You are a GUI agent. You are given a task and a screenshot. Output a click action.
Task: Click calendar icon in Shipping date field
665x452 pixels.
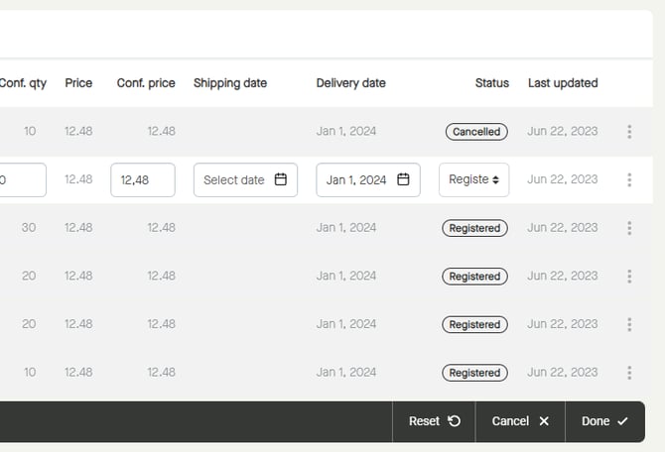point(281,179)
